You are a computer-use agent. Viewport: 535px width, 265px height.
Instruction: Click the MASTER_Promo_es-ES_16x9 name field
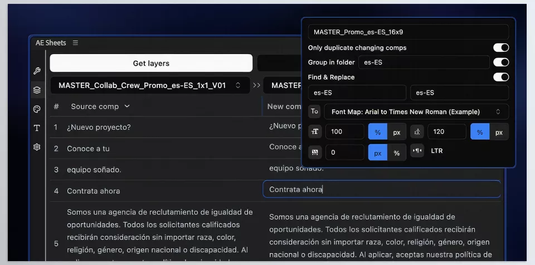click(408, 32)
